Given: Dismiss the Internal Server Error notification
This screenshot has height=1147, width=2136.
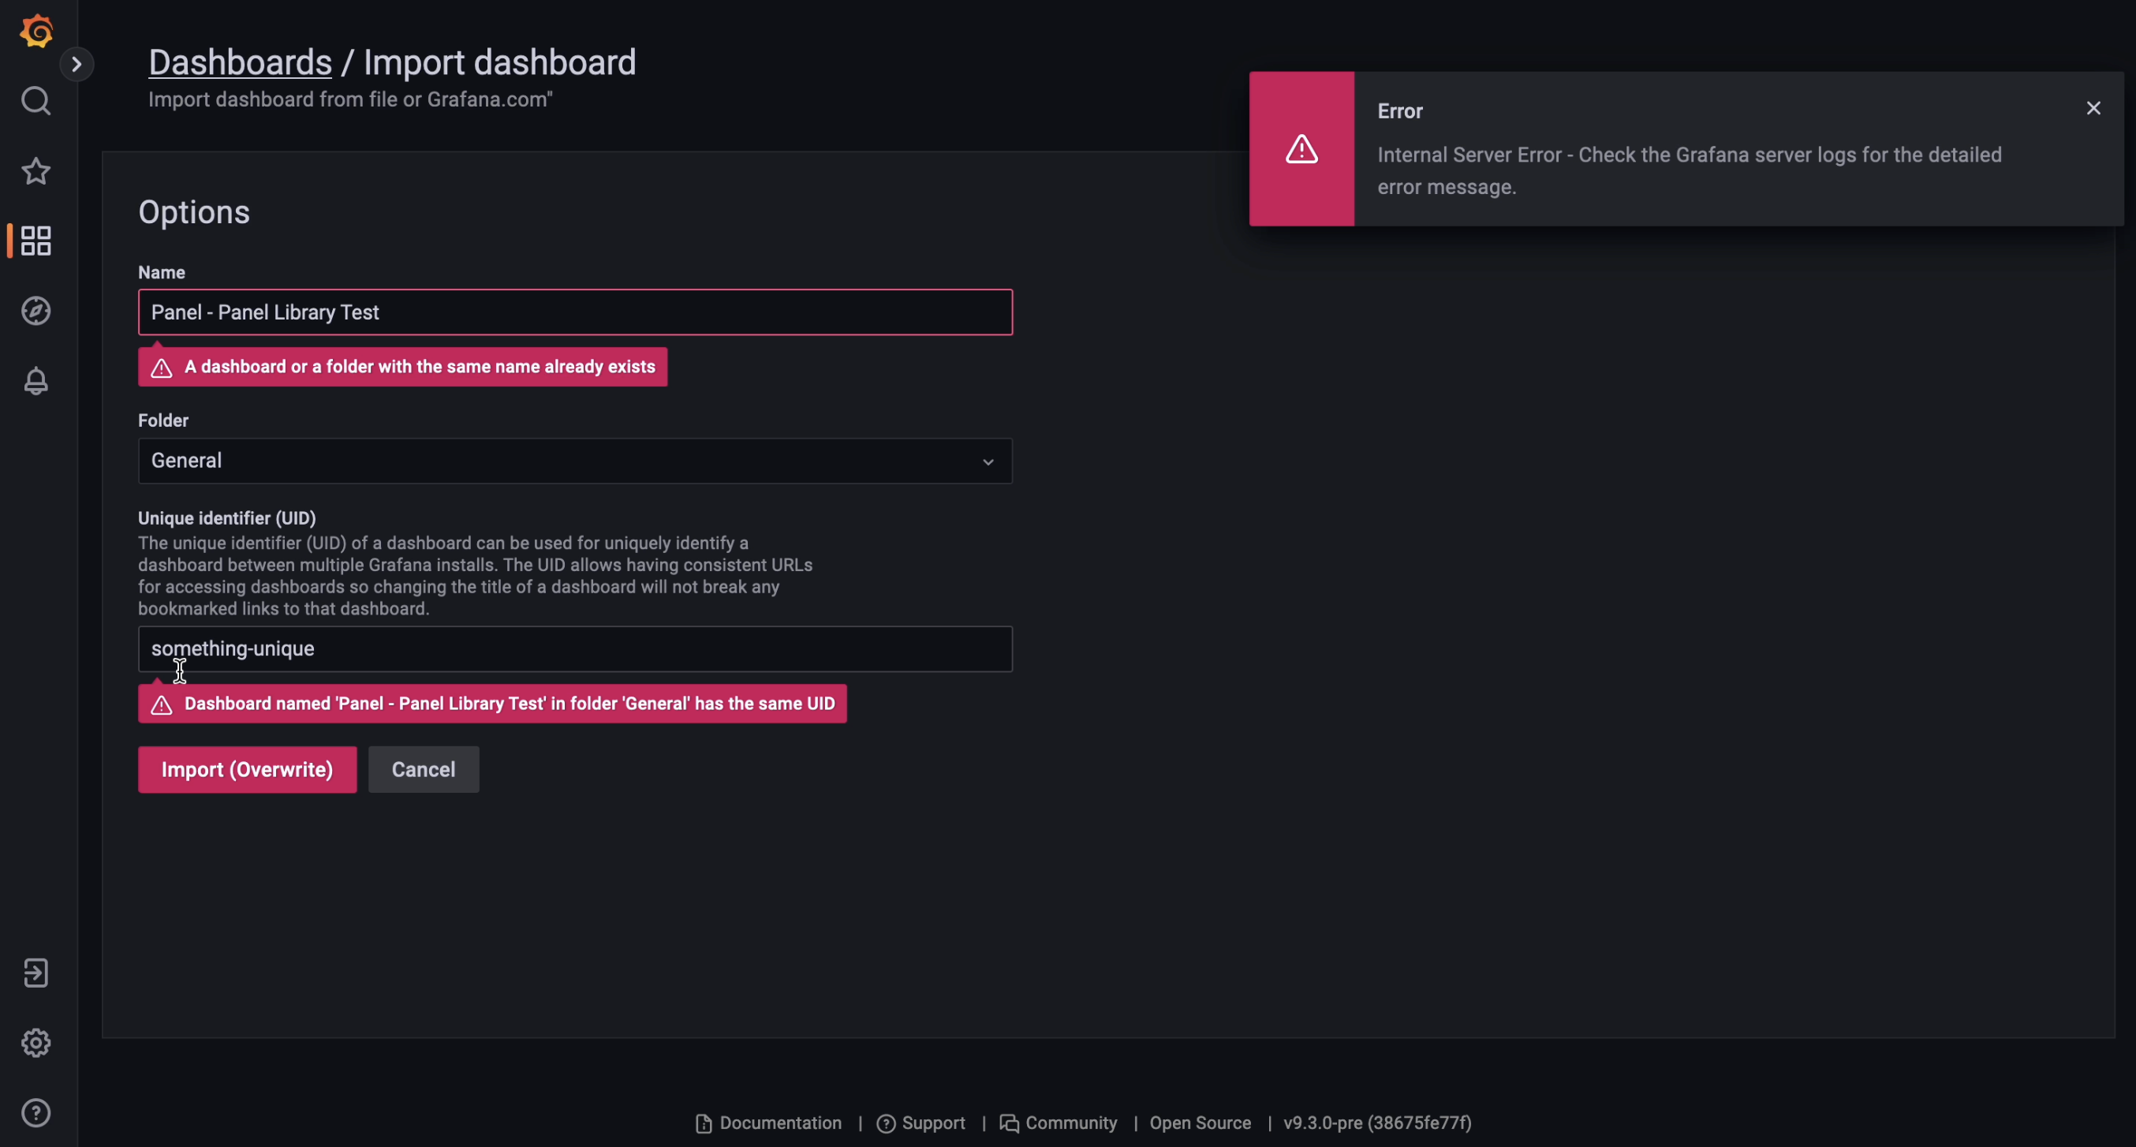Looking at the screenshot, I should pos(2093,108).
